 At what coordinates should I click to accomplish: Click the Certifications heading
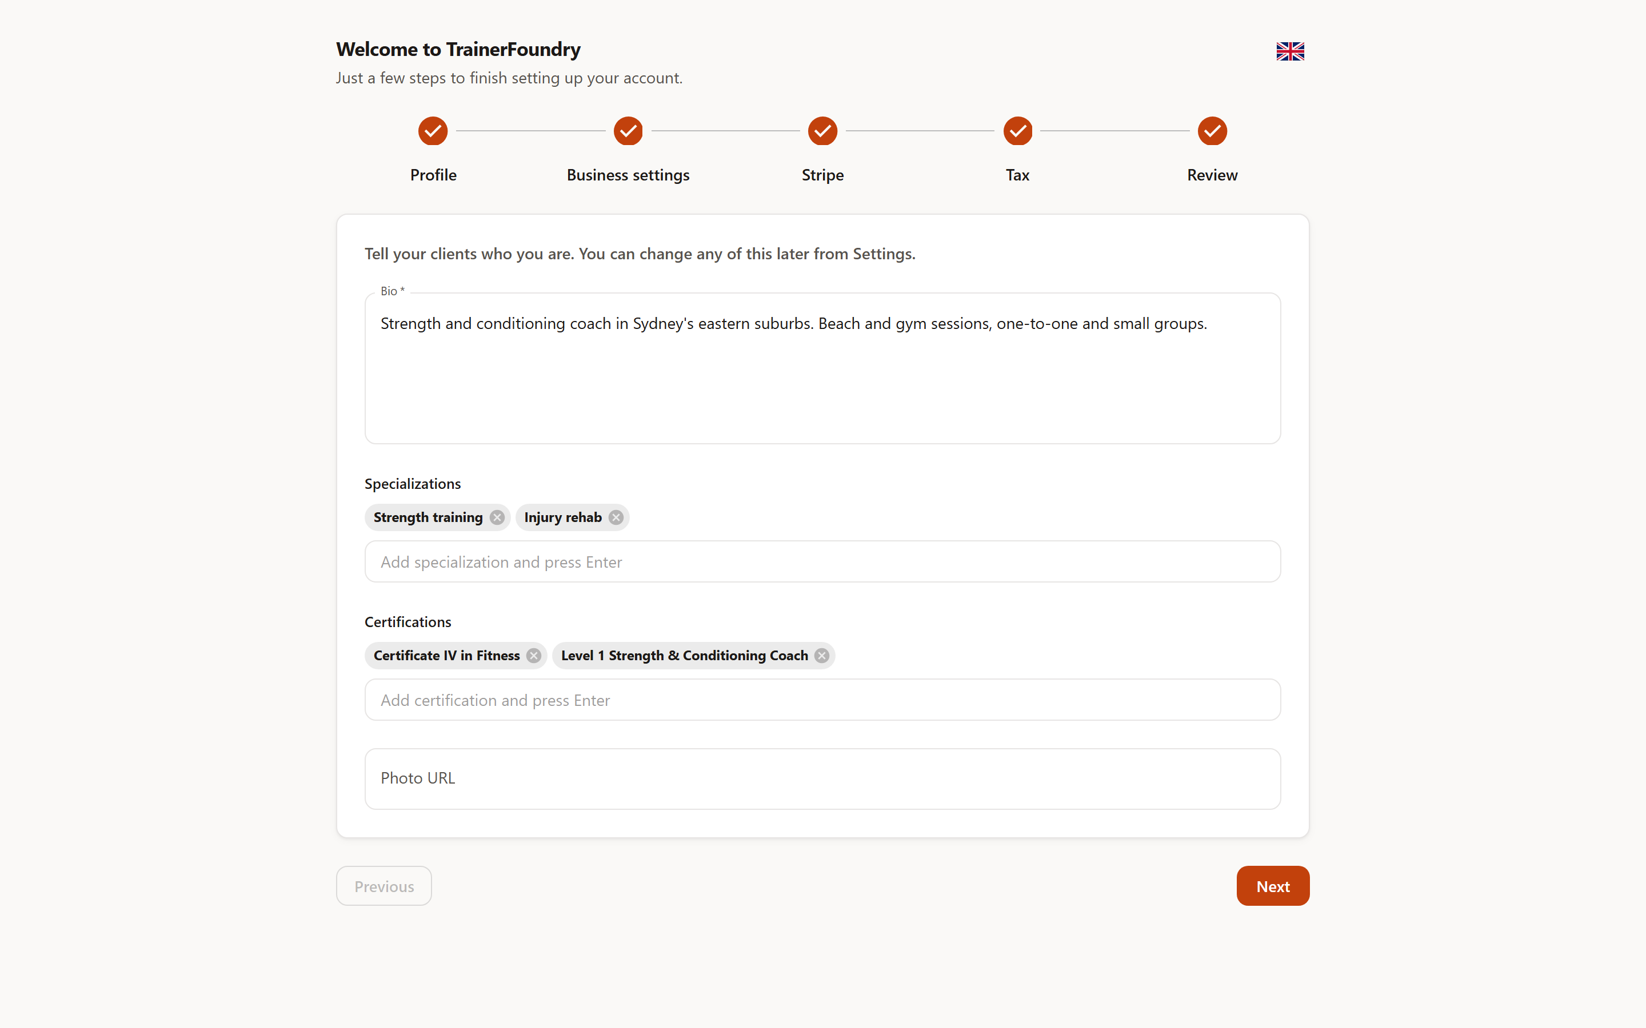(x=407, y=621)
